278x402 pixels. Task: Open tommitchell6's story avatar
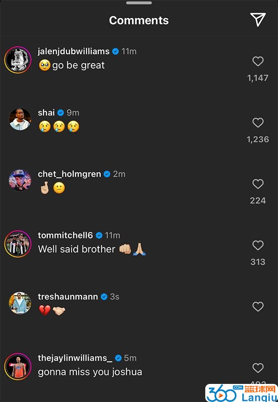coord(18,243)
